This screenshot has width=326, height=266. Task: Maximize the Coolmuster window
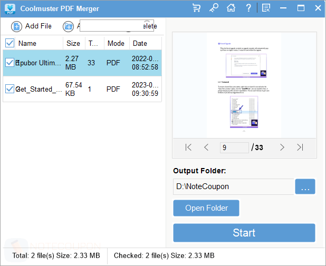[301, 8]
